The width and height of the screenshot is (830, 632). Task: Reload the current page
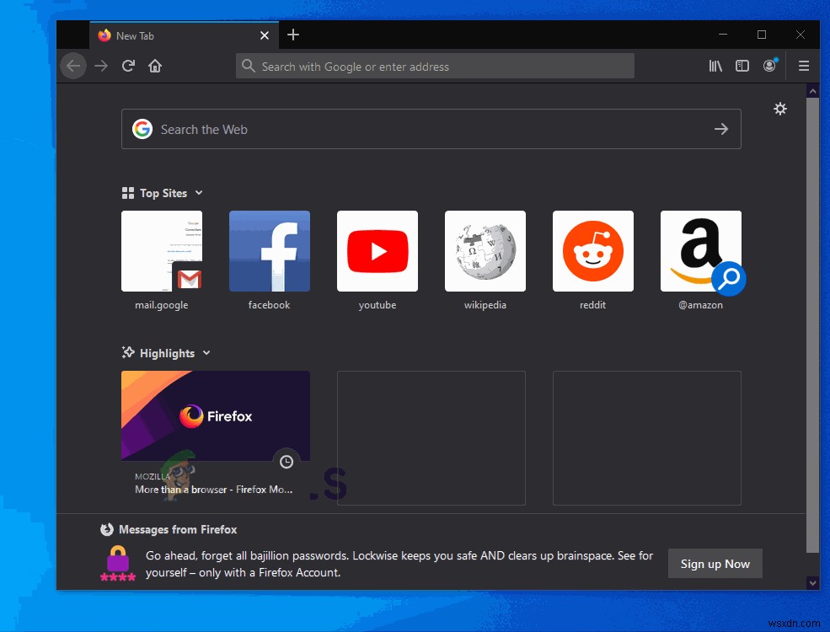click(x=128, y=66)
